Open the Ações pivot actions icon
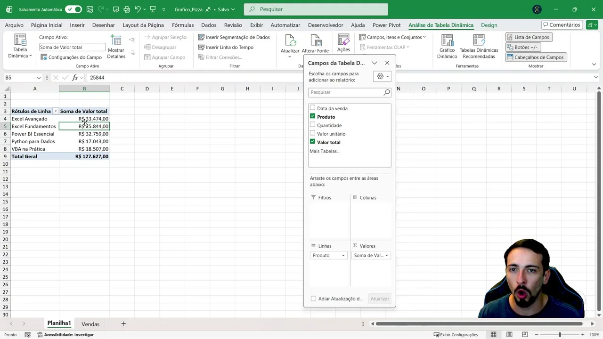 coord(343,44)
